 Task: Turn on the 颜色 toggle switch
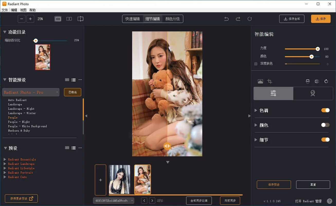325,125
